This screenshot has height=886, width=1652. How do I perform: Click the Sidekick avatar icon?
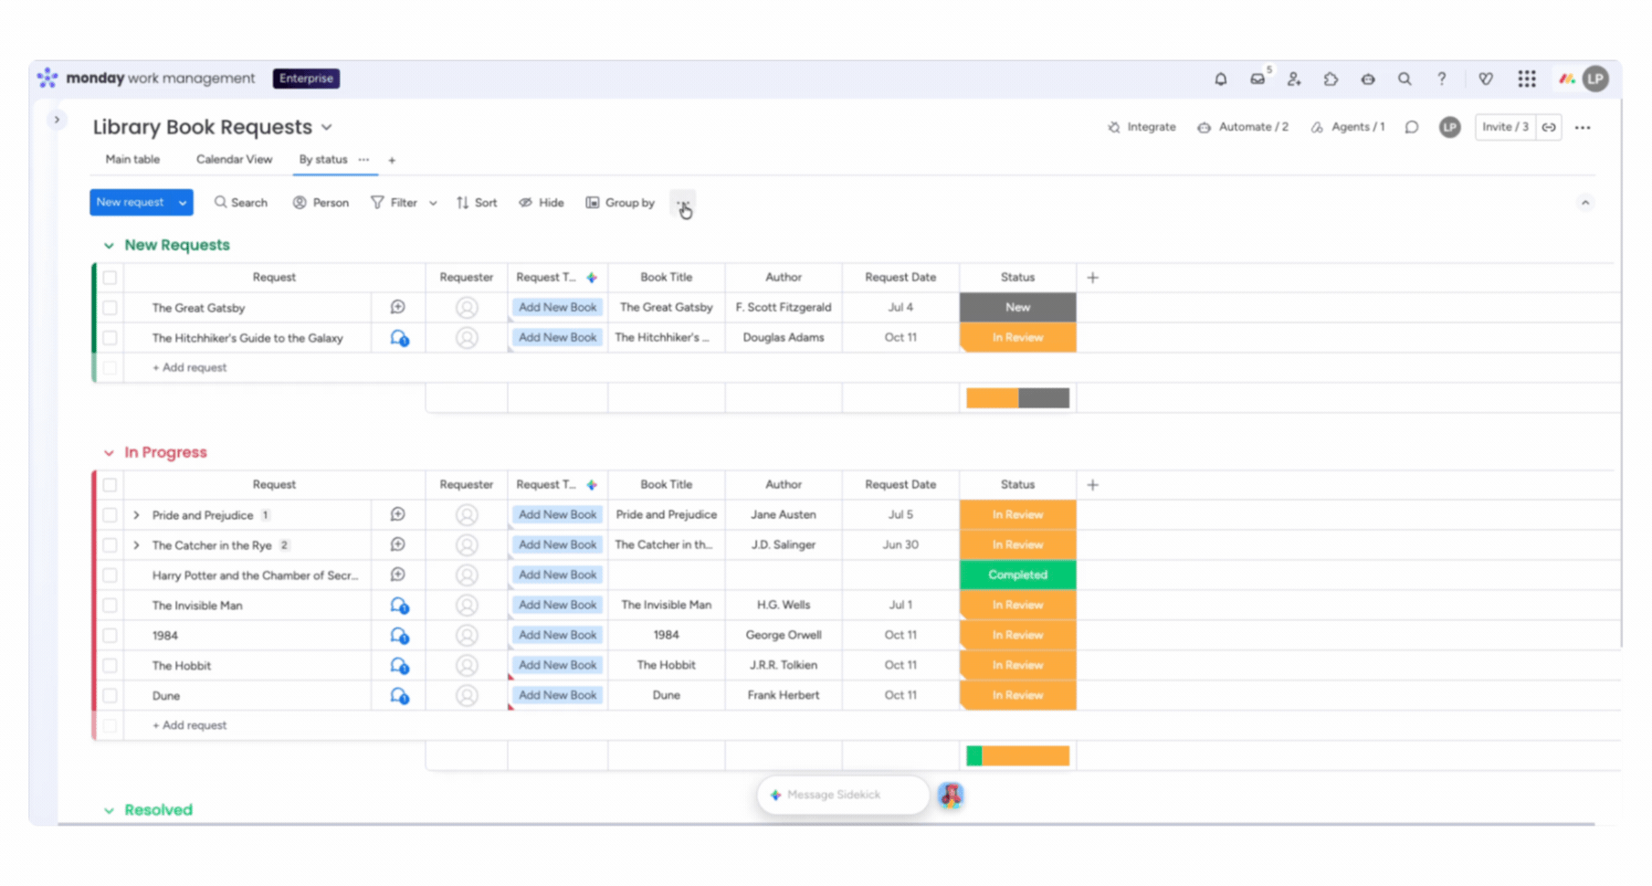point(951,796)
